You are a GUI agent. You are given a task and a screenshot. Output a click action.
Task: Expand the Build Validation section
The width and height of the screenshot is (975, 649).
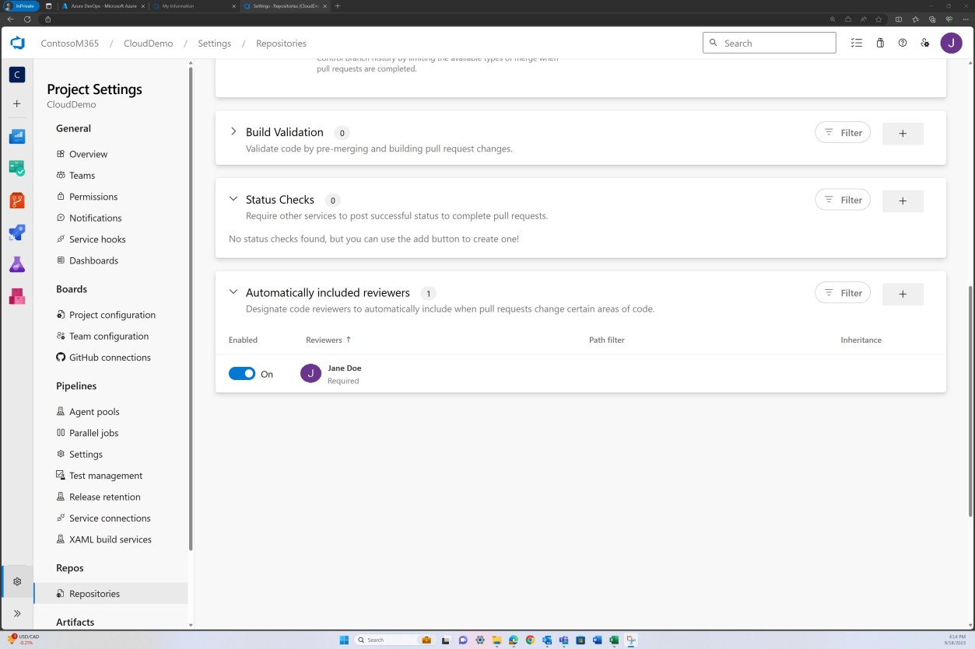coord(233,131)
